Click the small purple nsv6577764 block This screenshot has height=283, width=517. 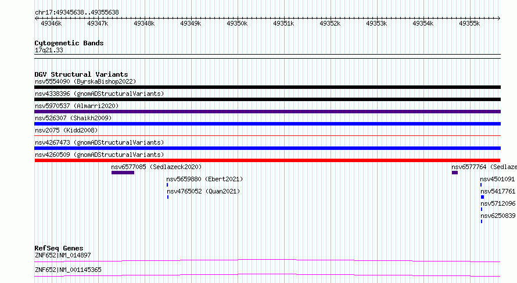pos(455,173)
